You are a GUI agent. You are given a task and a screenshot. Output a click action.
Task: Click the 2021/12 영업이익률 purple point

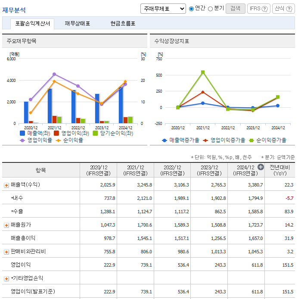click(54, 74)
